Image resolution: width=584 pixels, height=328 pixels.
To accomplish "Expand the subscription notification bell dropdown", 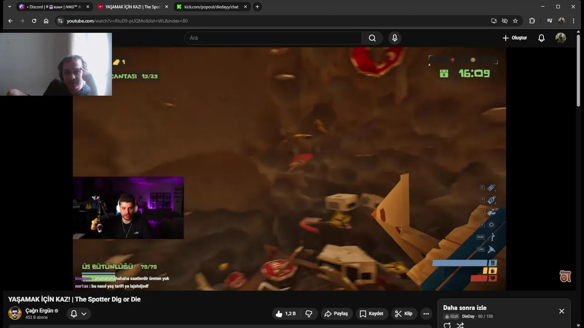I will pos(78,313).
